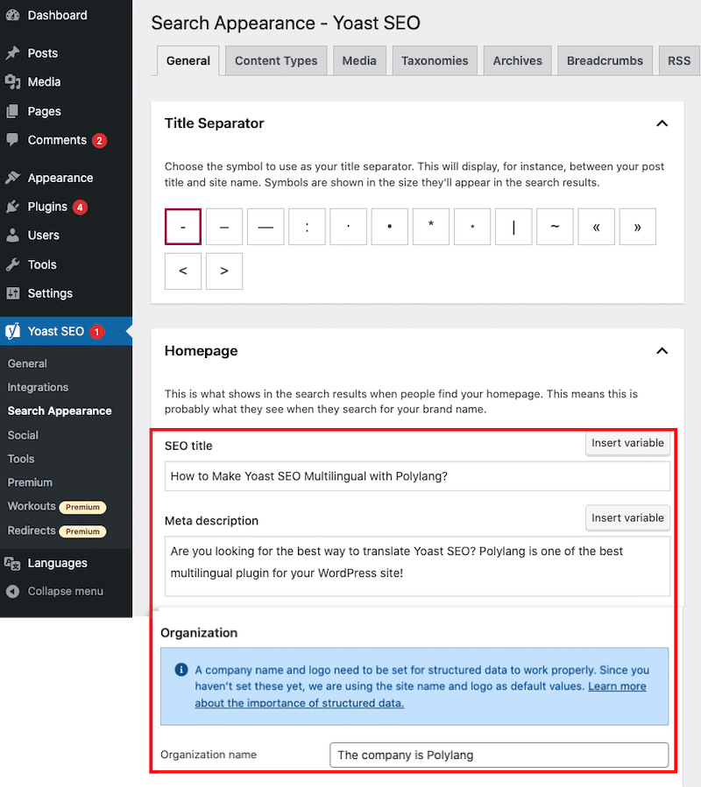This screenshot has height=787, width=701.
Task: Click the Tools wrench icon
Action: [12, 264]
